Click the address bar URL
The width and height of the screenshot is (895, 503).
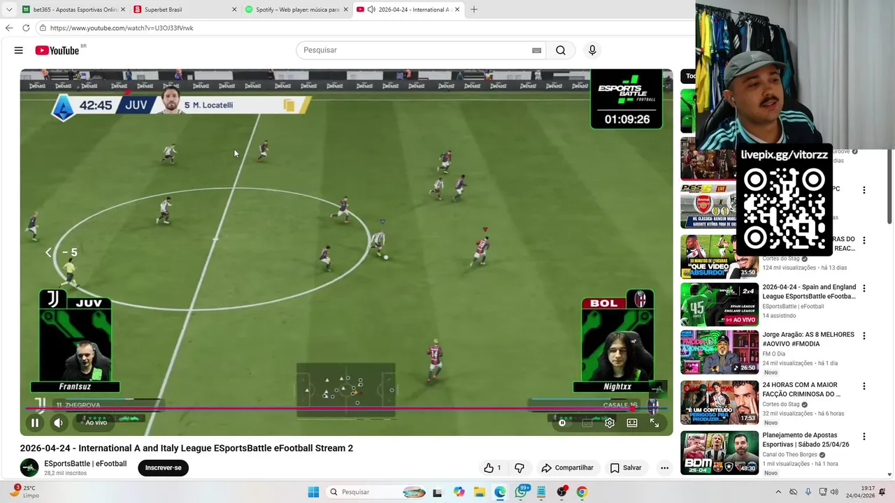pos(122,28)
